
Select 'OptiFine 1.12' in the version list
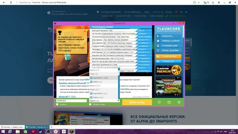point(103,82)
